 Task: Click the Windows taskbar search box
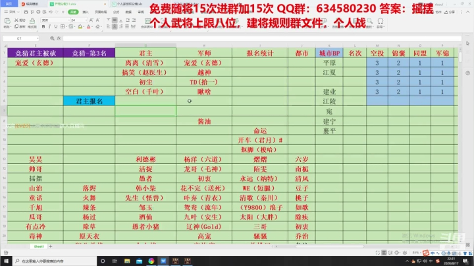[55, 261]
